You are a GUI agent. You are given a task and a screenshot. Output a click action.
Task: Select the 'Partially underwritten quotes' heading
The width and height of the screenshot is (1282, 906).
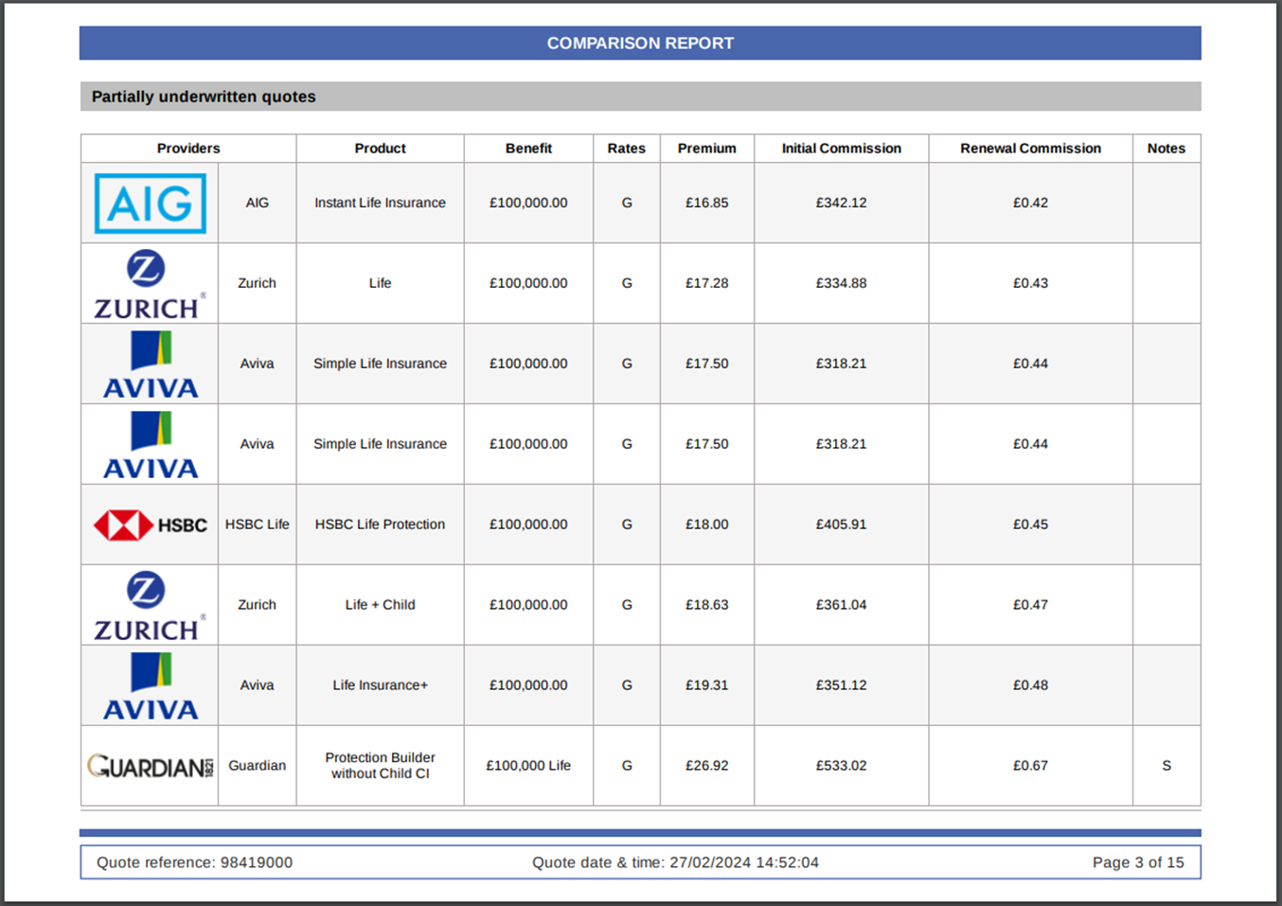pyautogui.click(x=204, y=97)
